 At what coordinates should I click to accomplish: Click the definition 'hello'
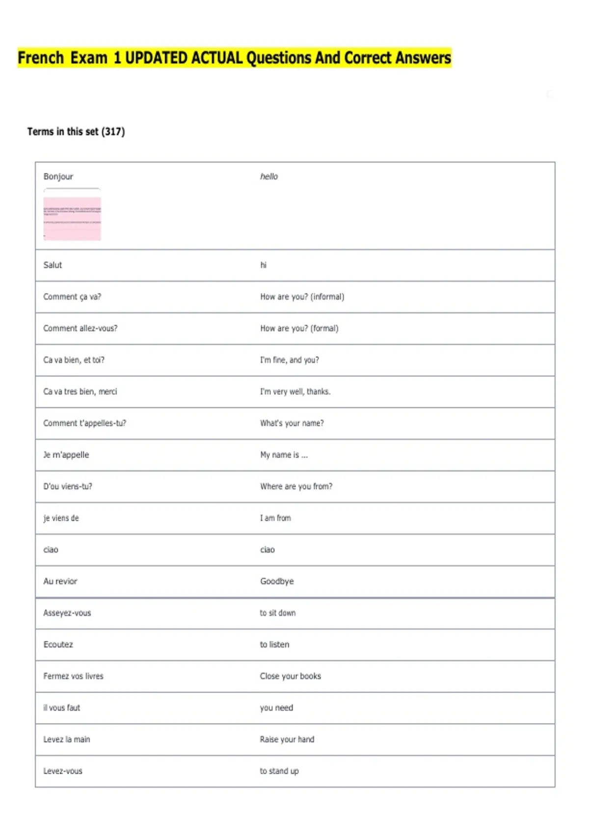pyautogui.click(x=269, y=176)
